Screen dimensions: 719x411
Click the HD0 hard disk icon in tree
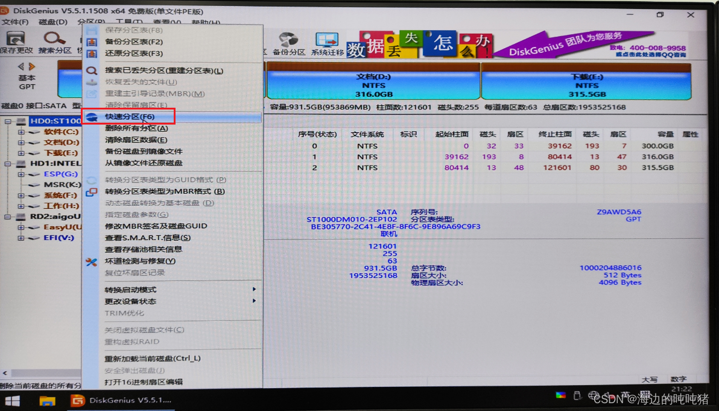coord(21,121)
